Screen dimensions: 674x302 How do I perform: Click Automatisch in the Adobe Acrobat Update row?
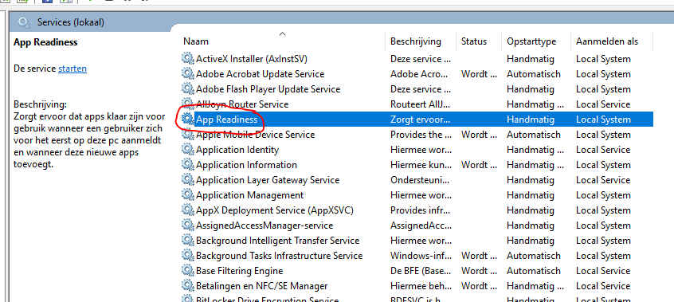click(534, 73)
